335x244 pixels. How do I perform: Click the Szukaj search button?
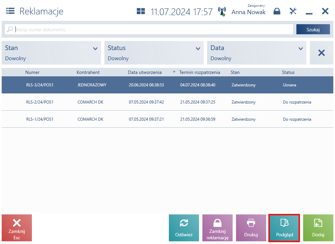click(x=313, y=29)
